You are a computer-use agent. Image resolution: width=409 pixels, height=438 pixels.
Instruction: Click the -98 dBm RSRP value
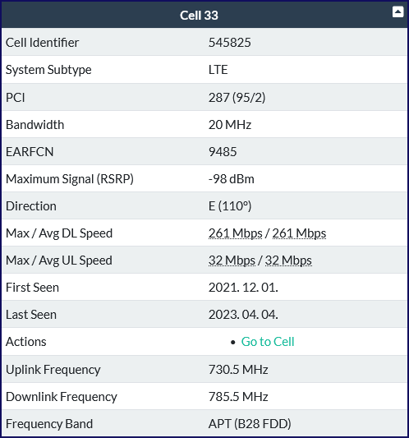pos(231,179)
